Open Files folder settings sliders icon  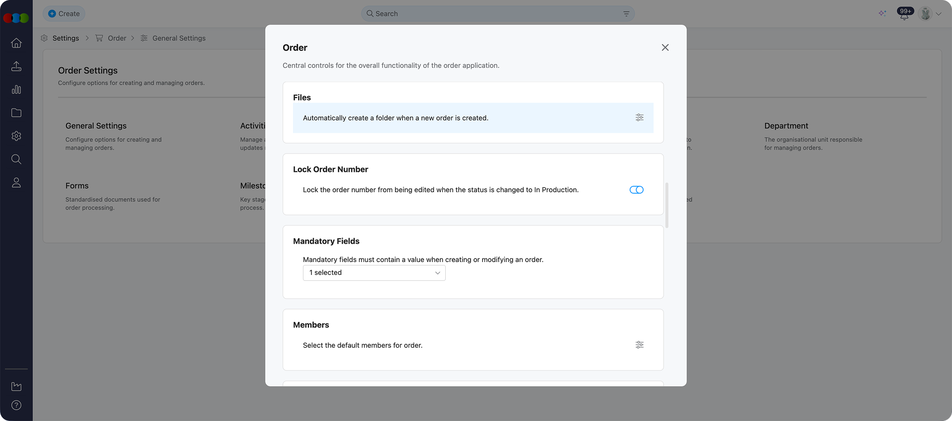(x=639, y=117)
